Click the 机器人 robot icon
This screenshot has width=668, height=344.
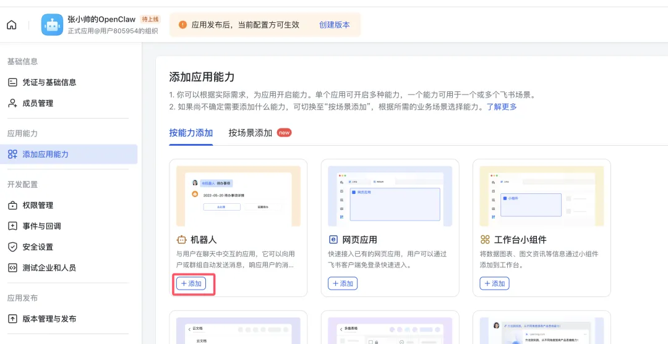tap(181, 240)
